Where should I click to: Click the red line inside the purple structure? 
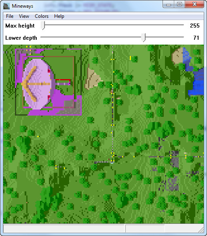63,80
